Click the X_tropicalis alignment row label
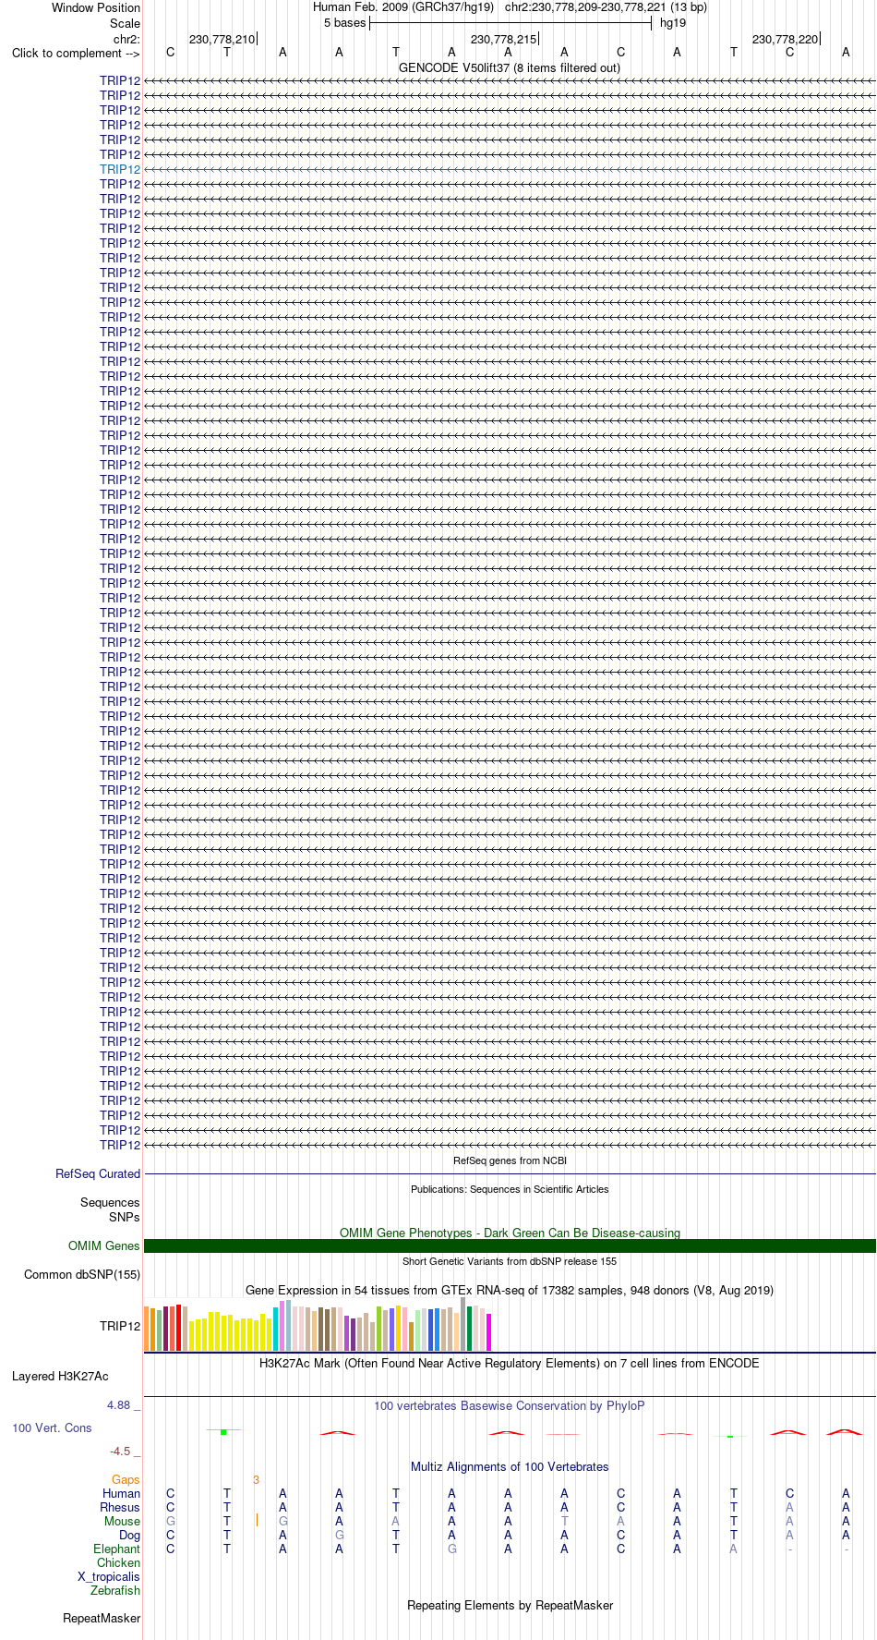The width and height of the screenshot is (877, 1640). coord(109,1577)
